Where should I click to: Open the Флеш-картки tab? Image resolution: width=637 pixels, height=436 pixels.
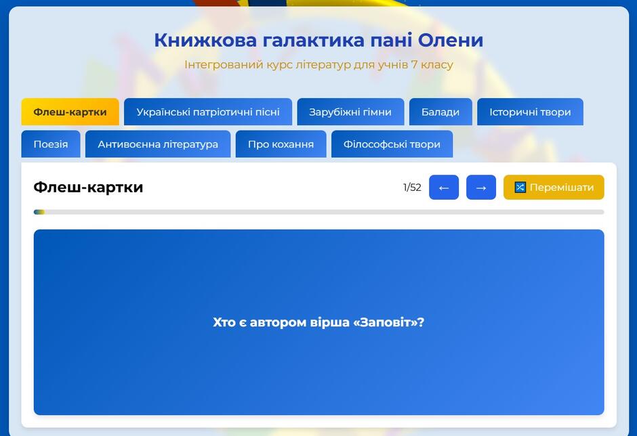click(x=70, y=112)
